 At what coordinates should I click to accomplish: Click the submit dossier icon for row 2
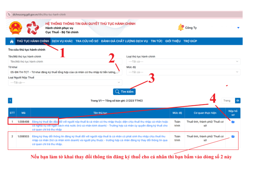click(x=233, y=137)
